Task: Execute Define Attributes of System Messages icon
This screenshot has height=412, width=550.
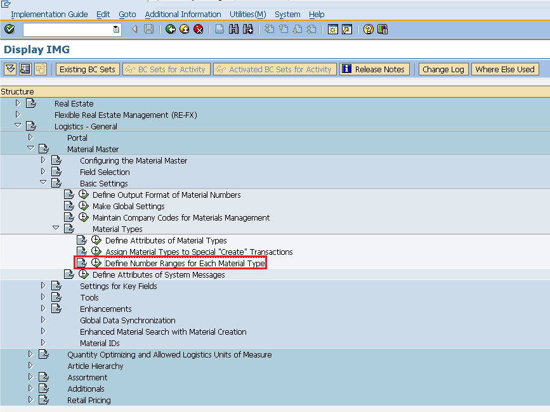Action: pyautogui.click(x=84, y=274)
